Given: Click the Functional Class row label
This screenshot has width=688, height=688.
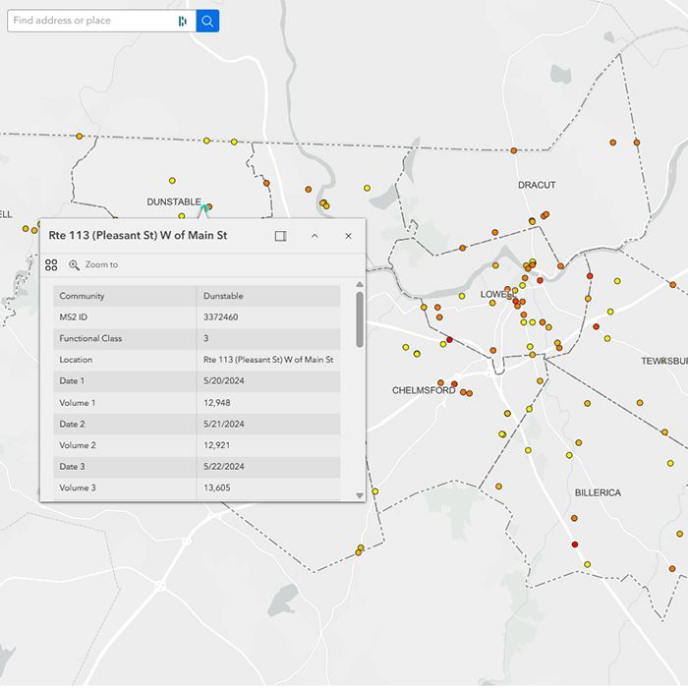Looking at the screenshot, I should [x=90, y=338].
